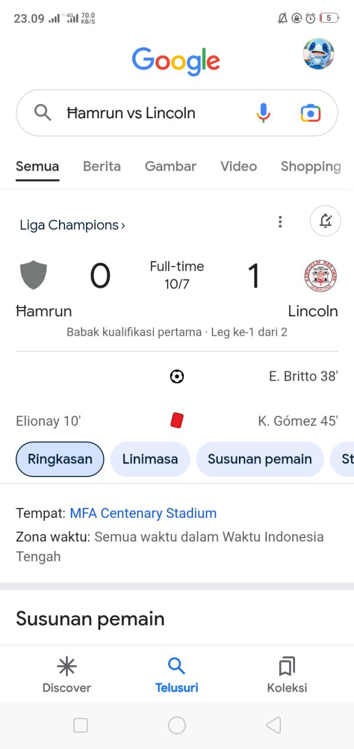Switch to the Gambar tab
Screen dimensions: 354x749
click(171, 166)
